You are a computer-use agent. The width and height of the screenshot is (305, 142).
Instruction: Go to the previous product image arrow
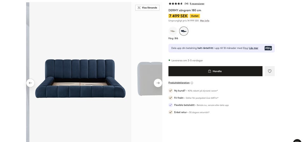(x=30, y=83)
